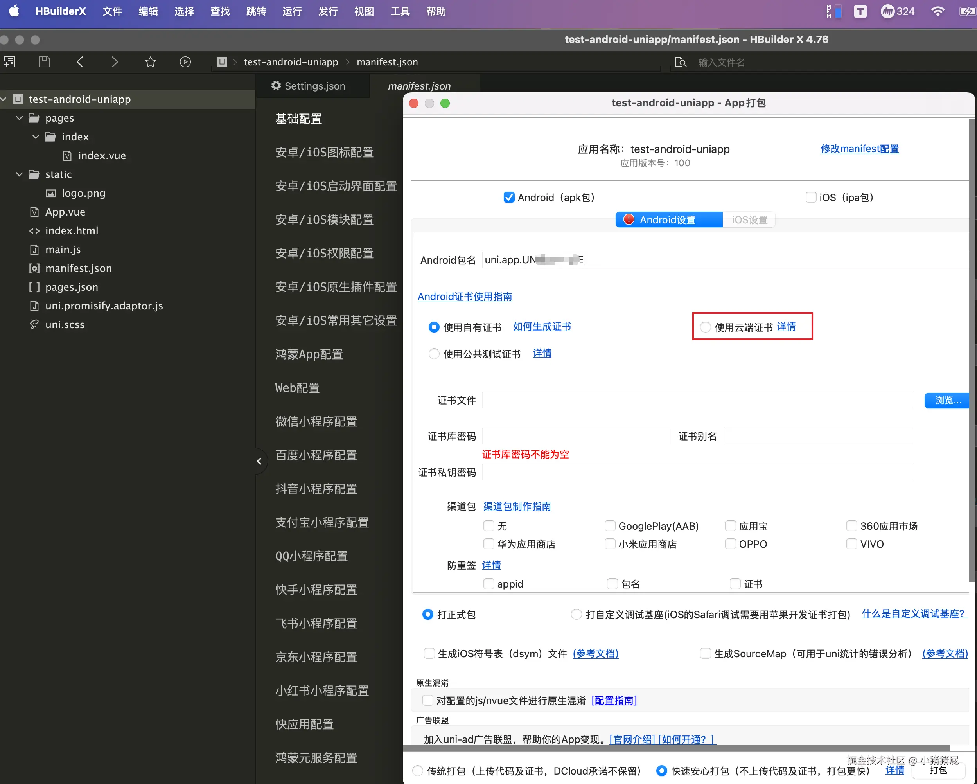The height and width of the screenshot is (784, 977).
Task: Collapse the static folder
Action: (x=20, y=174)
